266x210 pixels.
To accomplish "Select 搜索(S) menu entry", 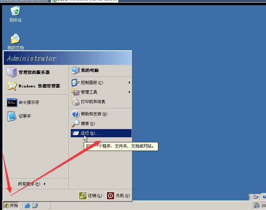I will tap(101, 124).
